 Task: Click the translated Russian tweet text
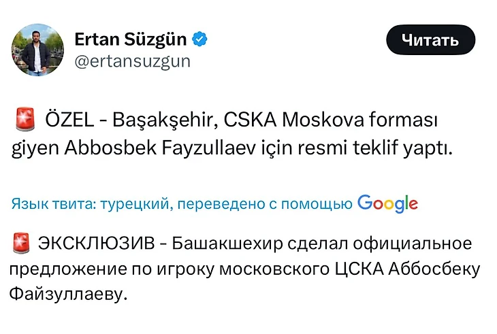click(244, 269)
